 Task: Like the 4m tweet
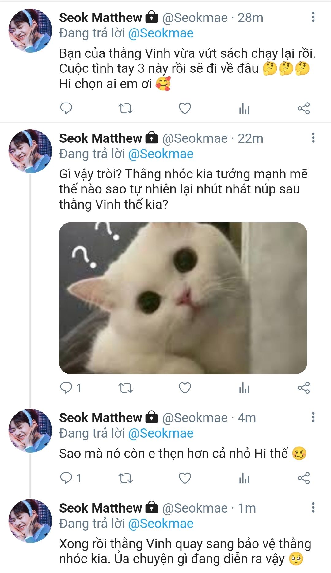click(185, 478)
